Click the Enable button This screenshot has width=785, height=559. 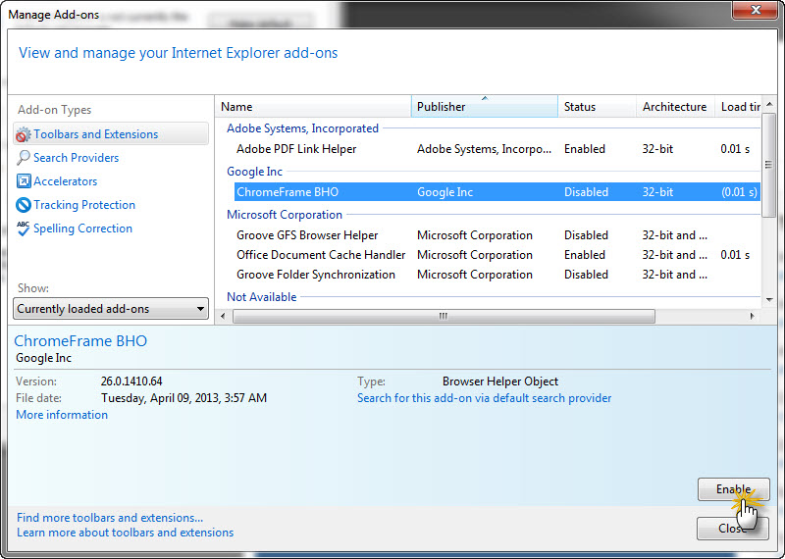(x=733, y=489)
